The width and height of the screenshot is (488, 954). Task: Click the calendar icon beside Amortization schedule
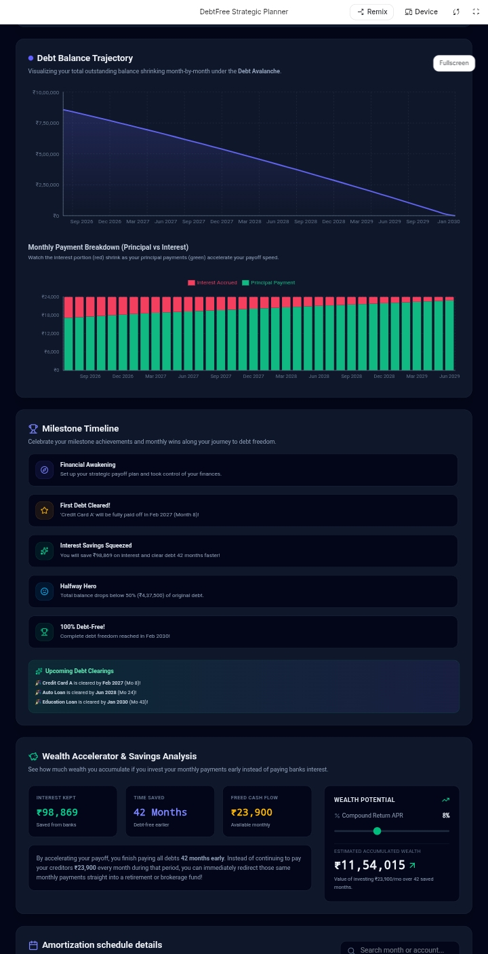point(33,945)
